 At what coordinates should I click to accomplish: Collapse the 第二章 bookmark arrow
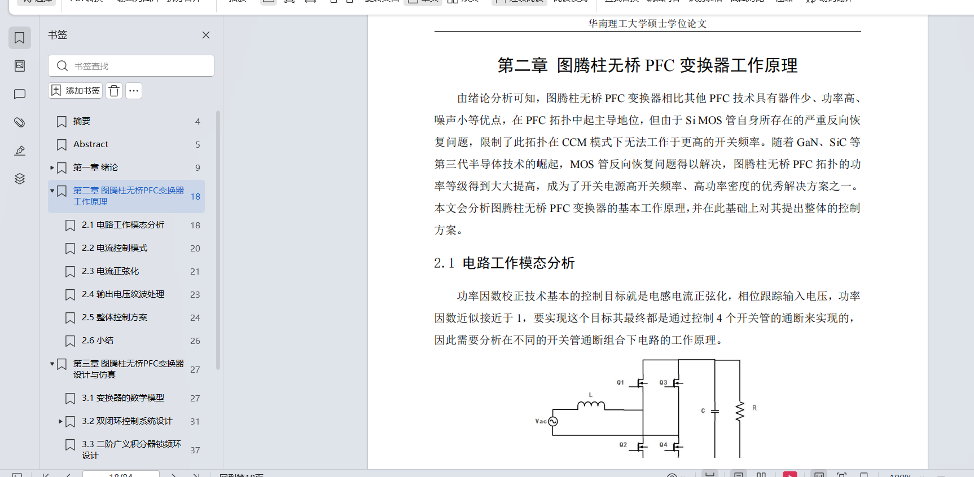(52, 191)
